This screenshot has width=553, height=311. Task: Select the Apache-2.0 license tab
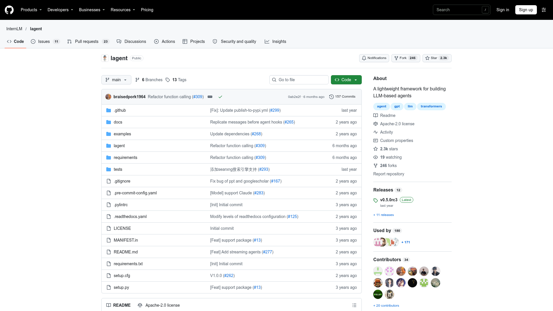coord(159,305)
